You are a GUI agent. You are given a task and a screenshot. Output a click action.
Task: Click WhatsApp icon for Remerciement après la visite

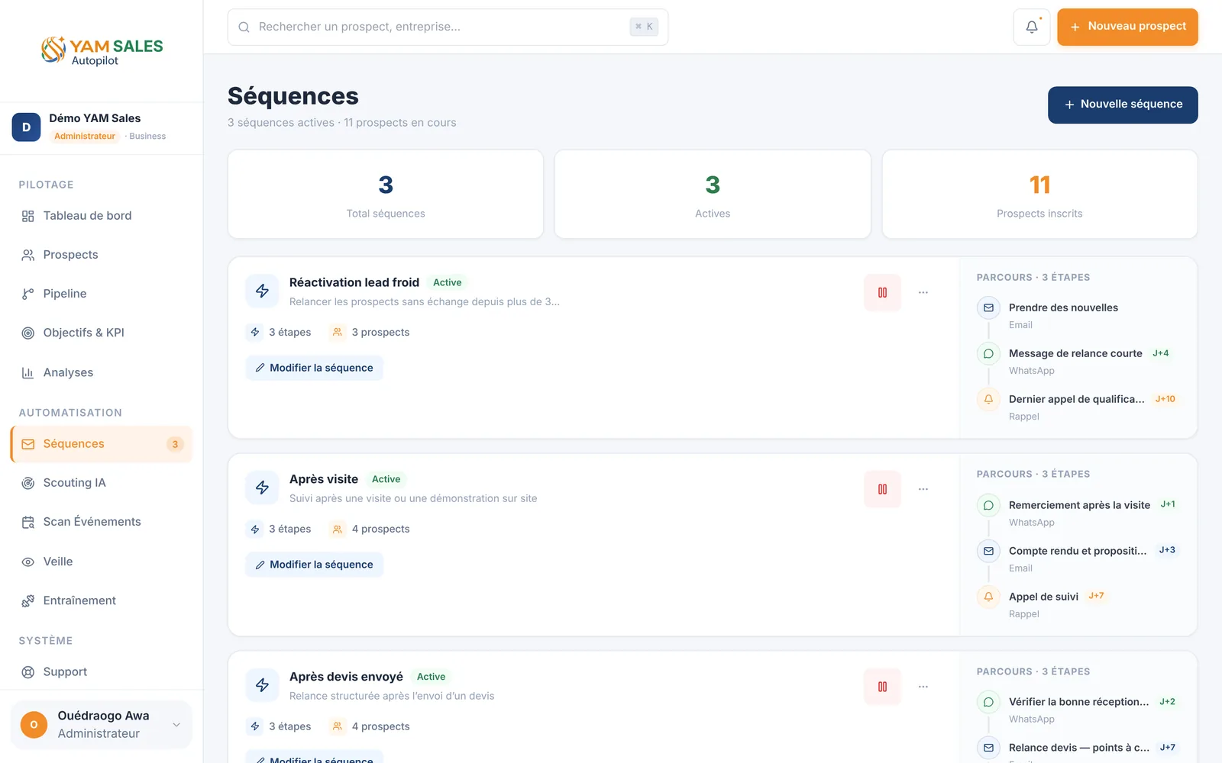(x=988, y=505)
